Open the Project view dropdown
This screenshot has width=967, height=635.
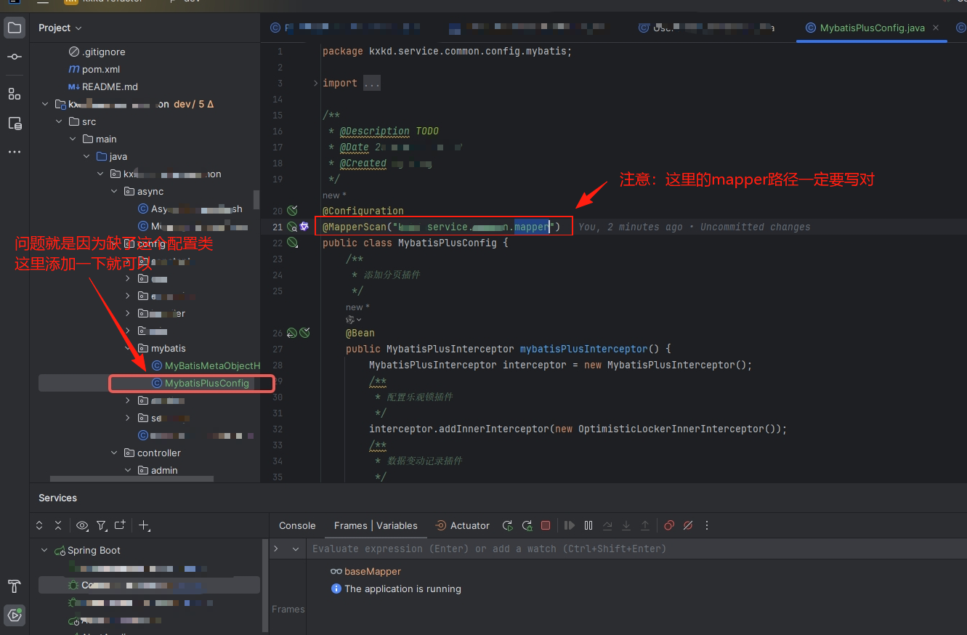pyautogui.click(x=60, y=28)
